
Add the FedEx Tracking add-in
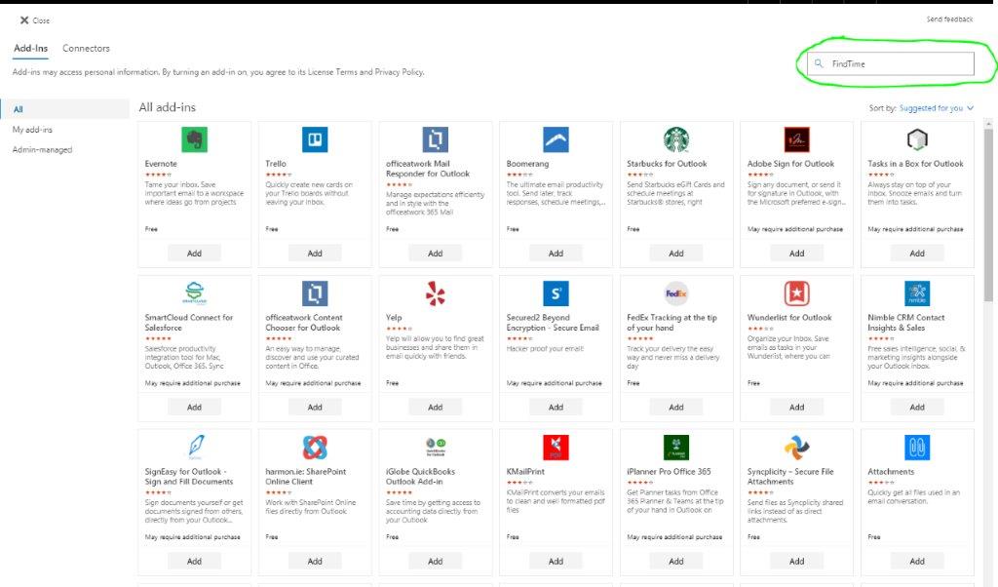676,408
